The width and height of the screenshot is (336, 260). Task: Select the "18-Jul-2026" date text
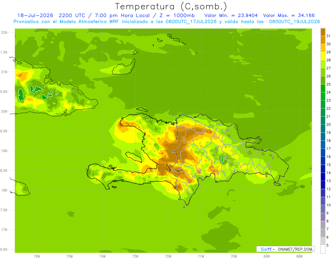[x=36, y=15]
